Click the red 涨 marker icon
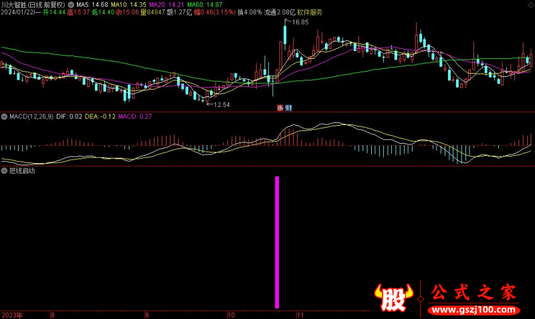535x319 pixels. [280, 108]
